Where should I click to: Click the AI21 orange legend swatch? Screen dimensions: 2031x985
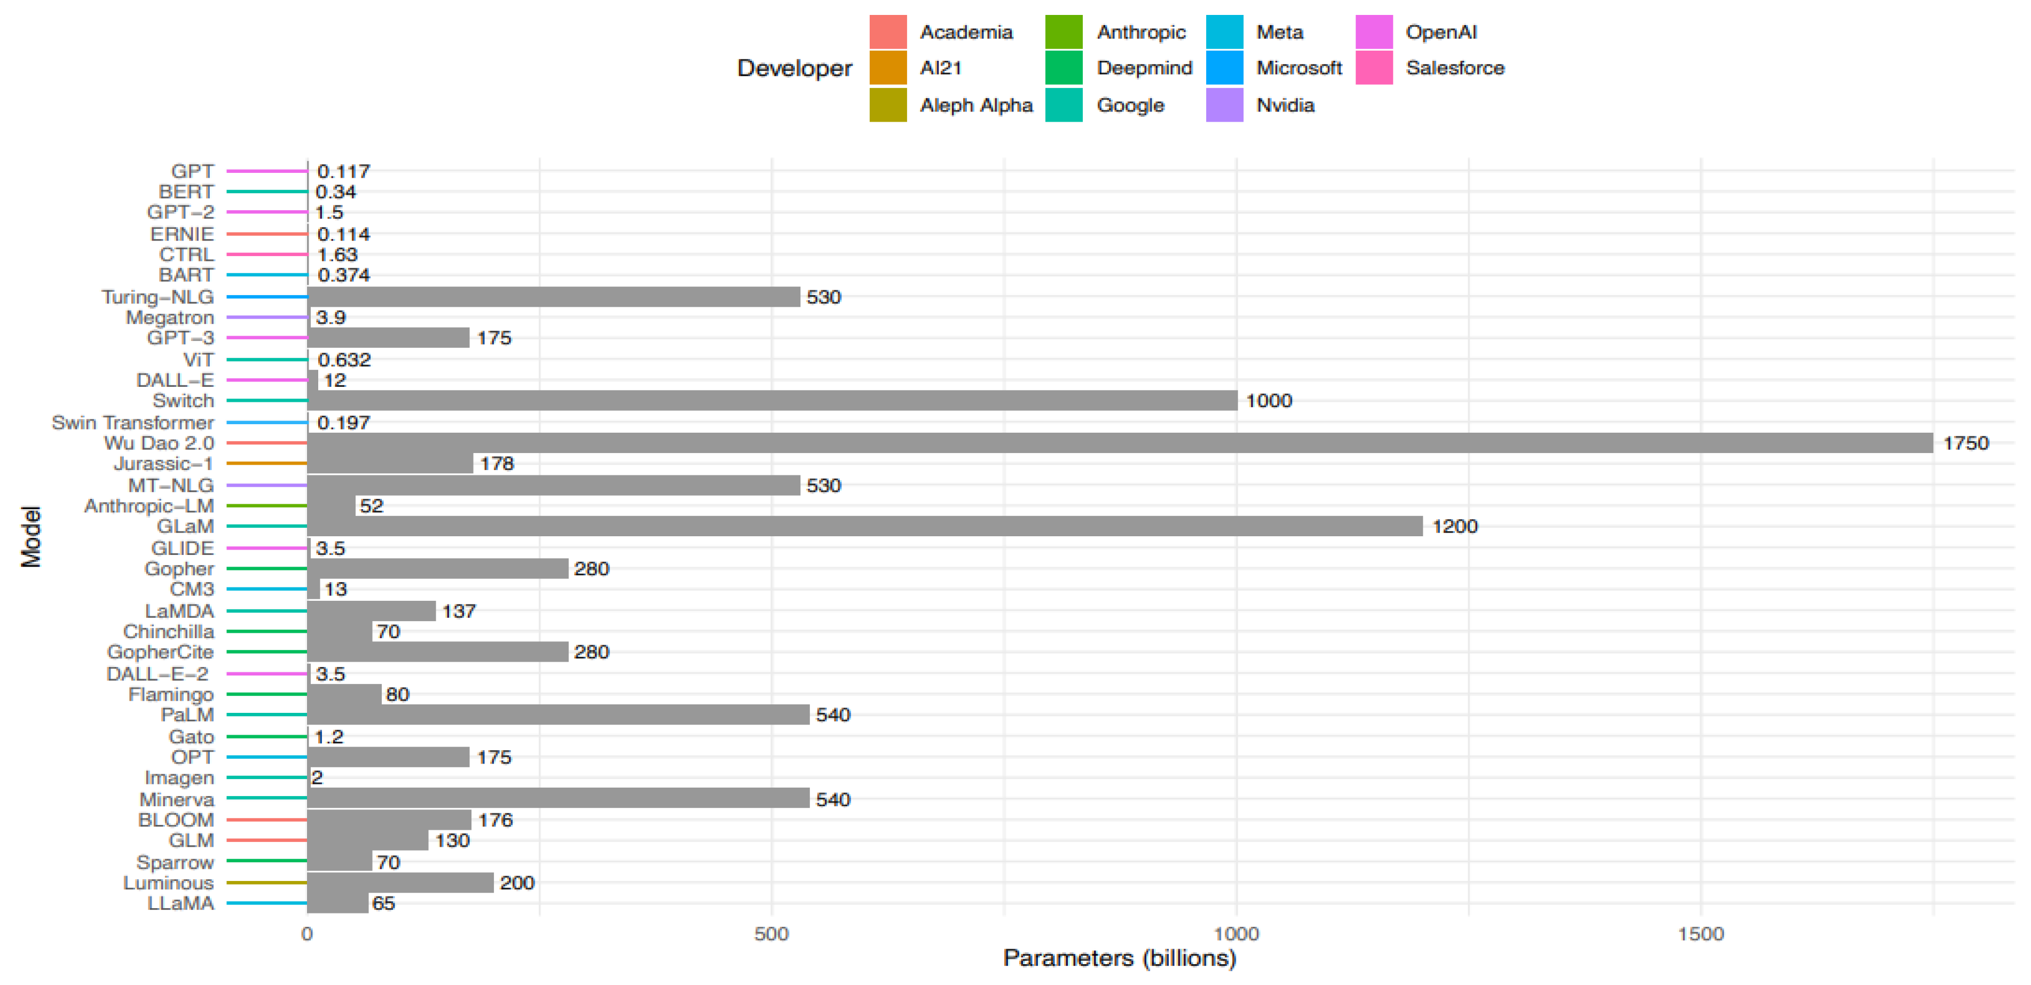click(888, 68)
